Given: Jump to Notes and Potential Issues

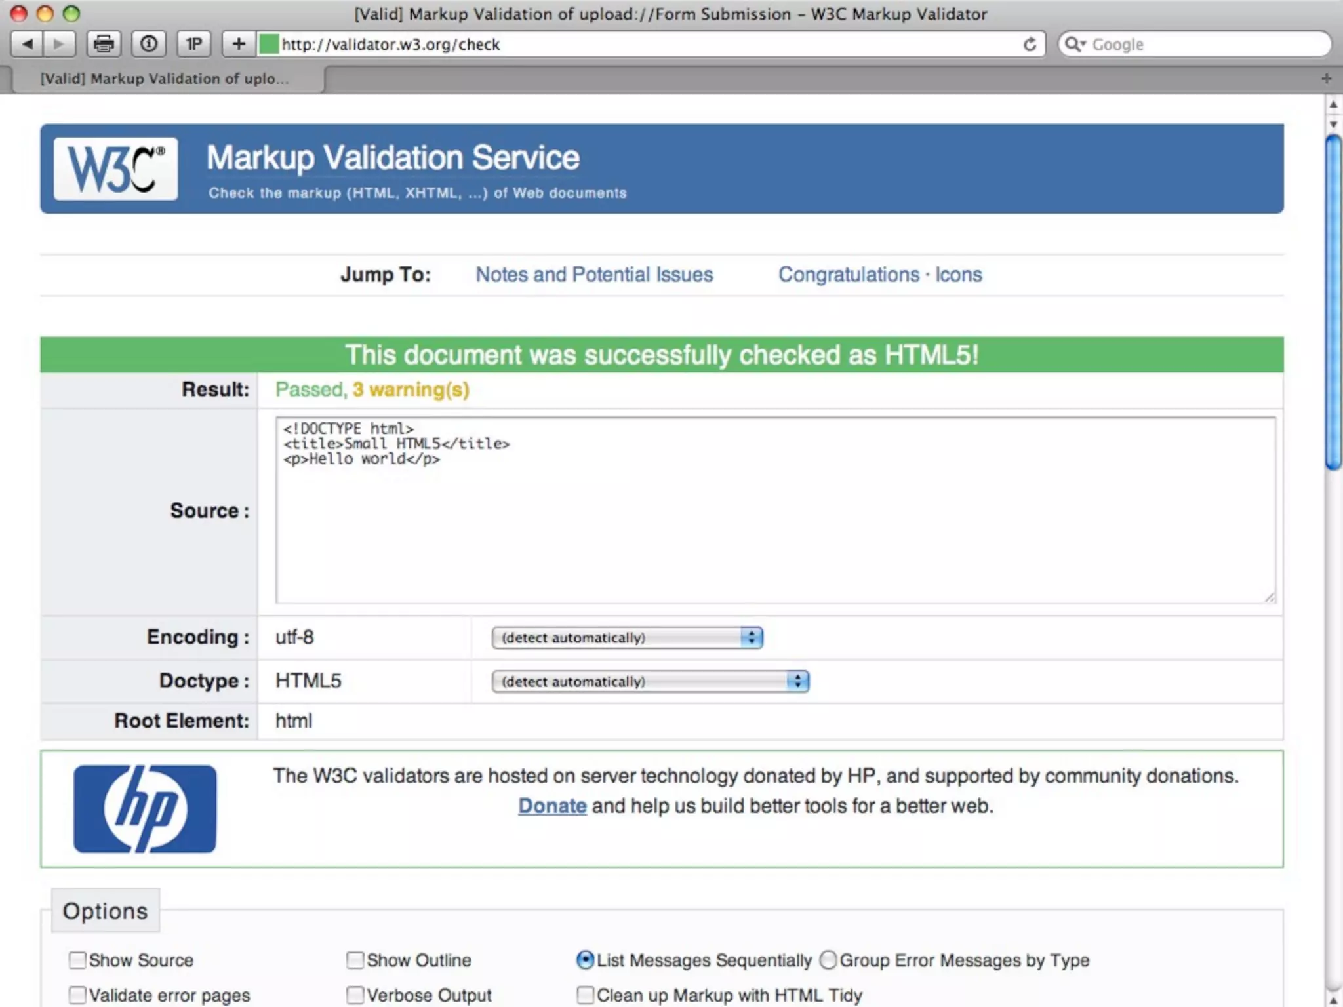Looking at the screenshot, I should click(594, 274).
